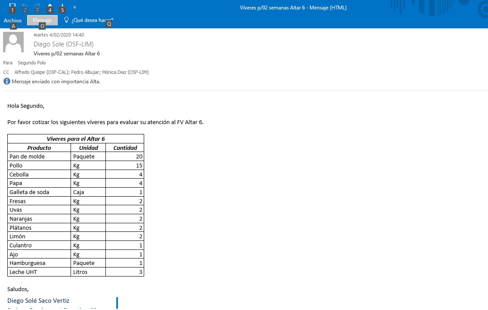
Task: Click the 'Mensaje enviado con importancia Alta' infobar
Action: click(x=56, y=82)
